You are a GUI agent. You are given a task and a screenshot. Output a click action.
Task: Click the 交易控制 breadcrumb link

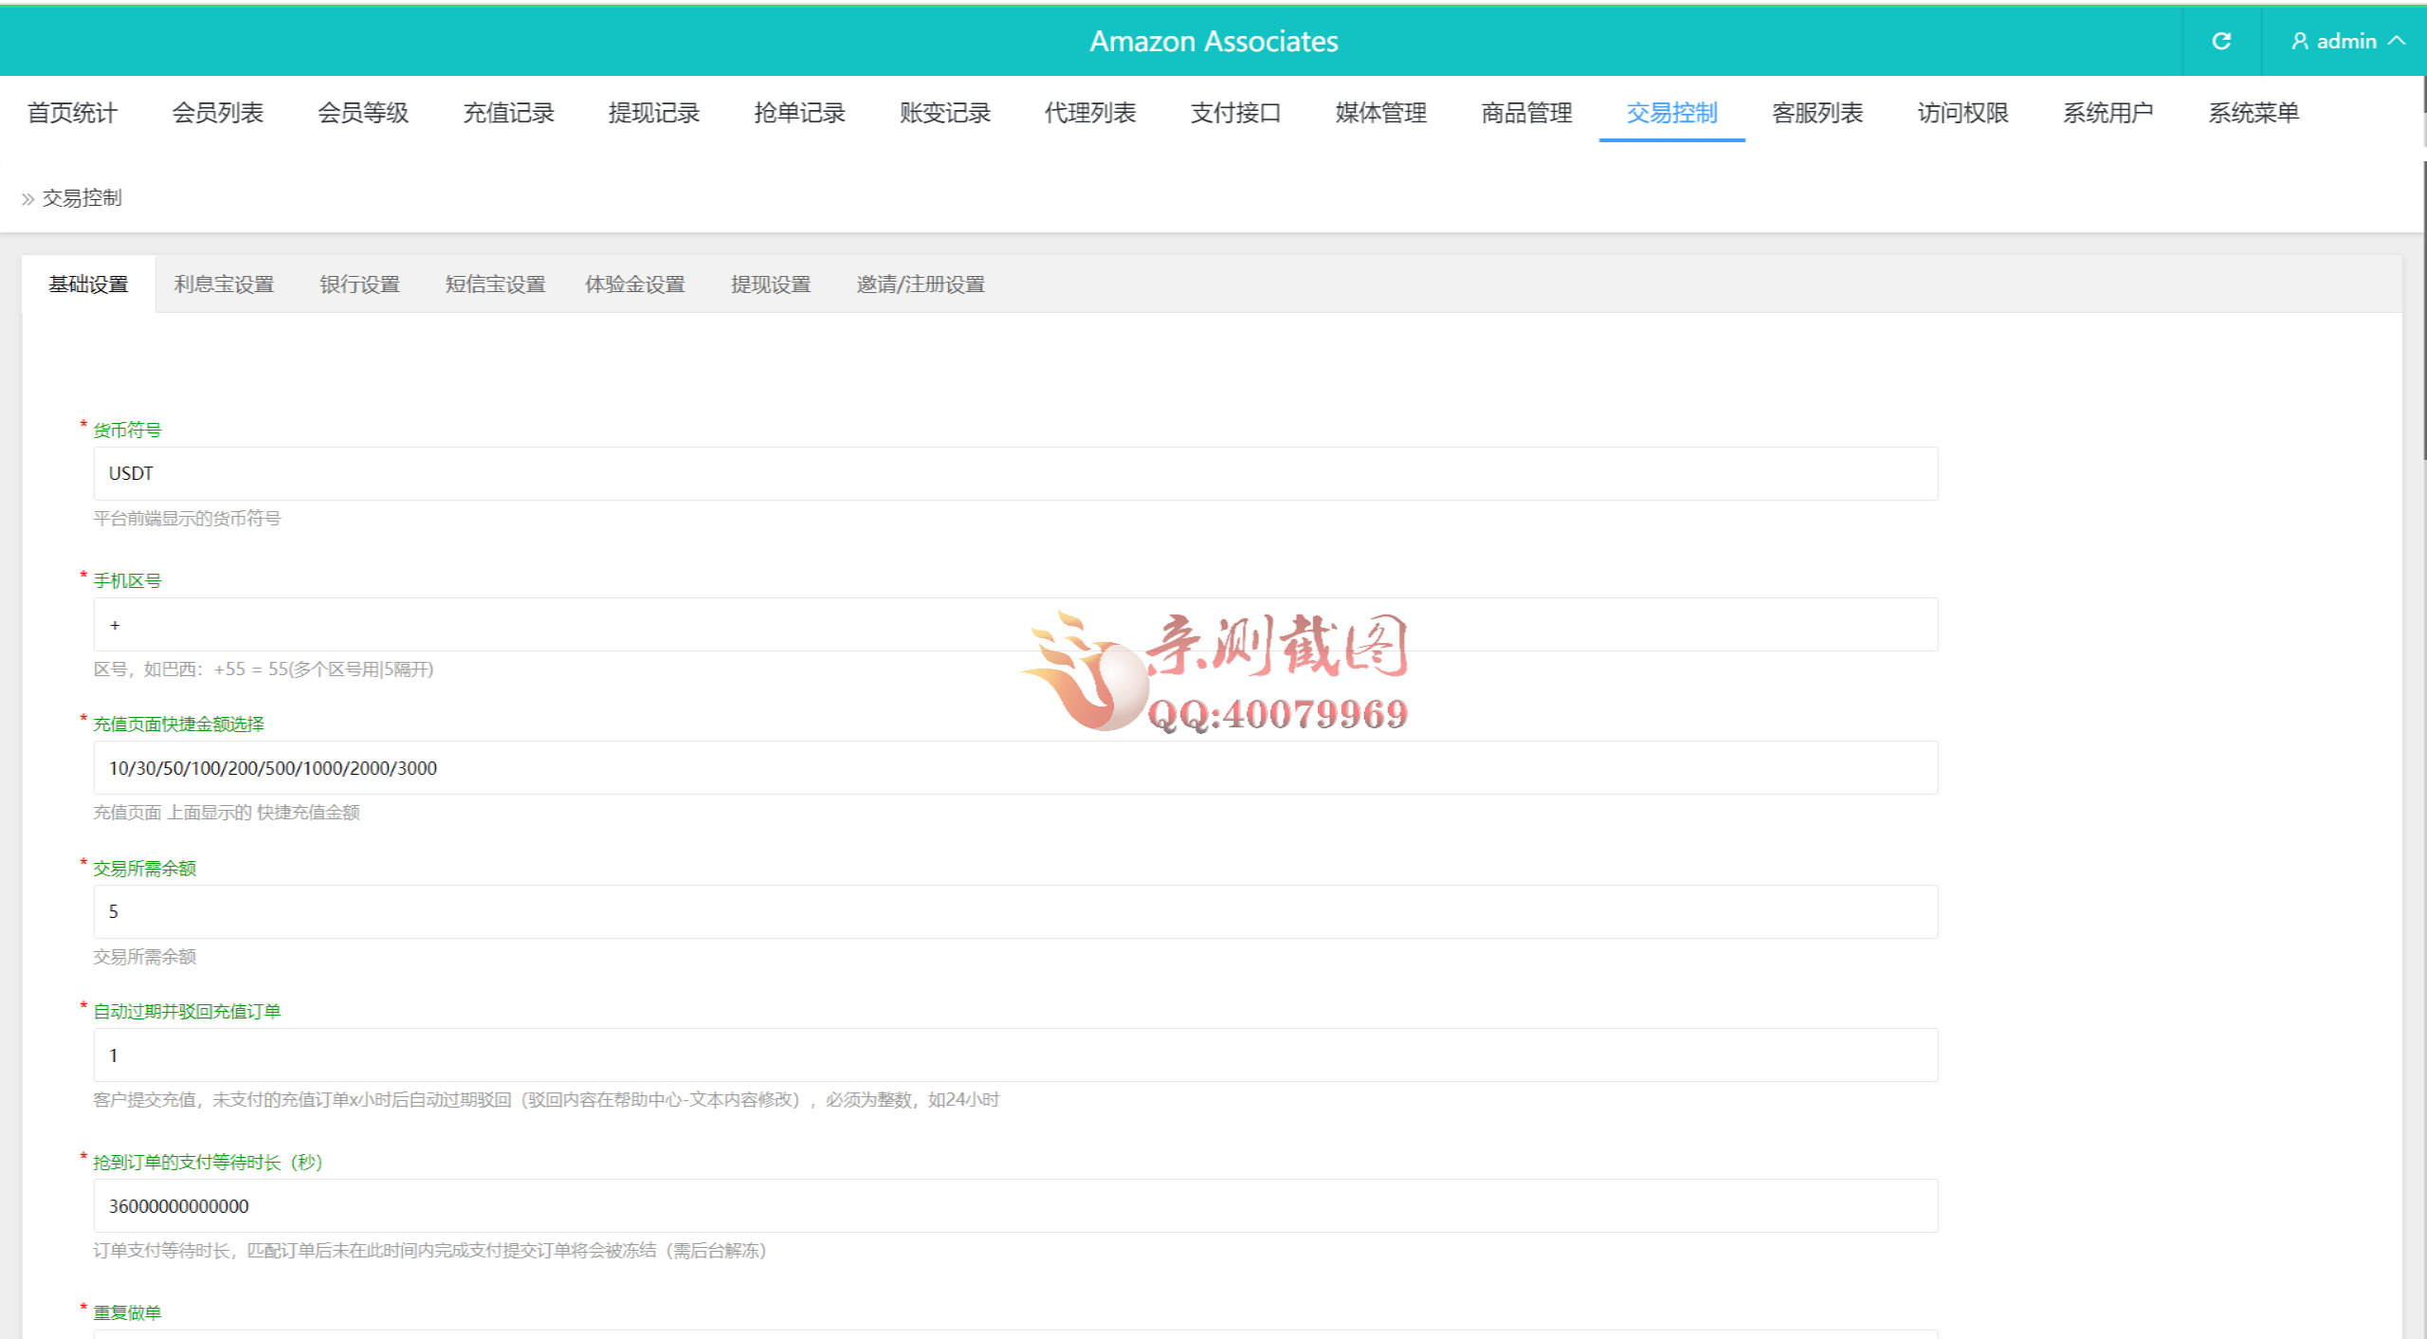pos(82,198)
